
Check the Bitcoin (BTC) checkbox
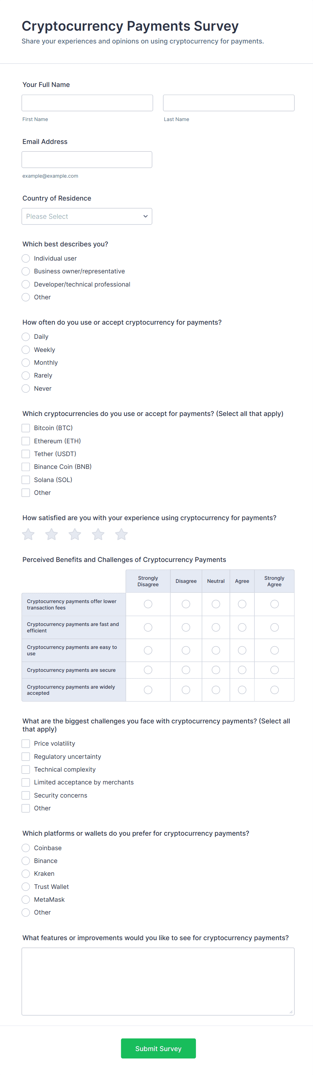point(26,428)
